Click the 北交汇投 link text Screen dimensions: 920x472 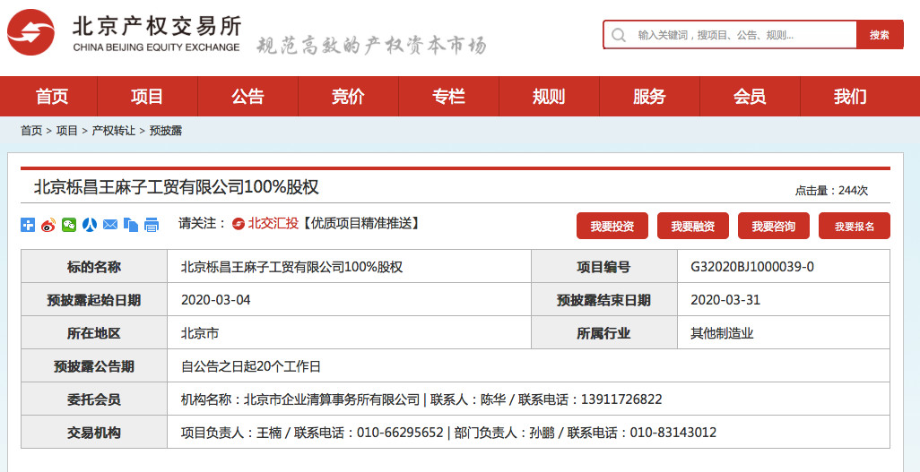(x=273, y=223)
